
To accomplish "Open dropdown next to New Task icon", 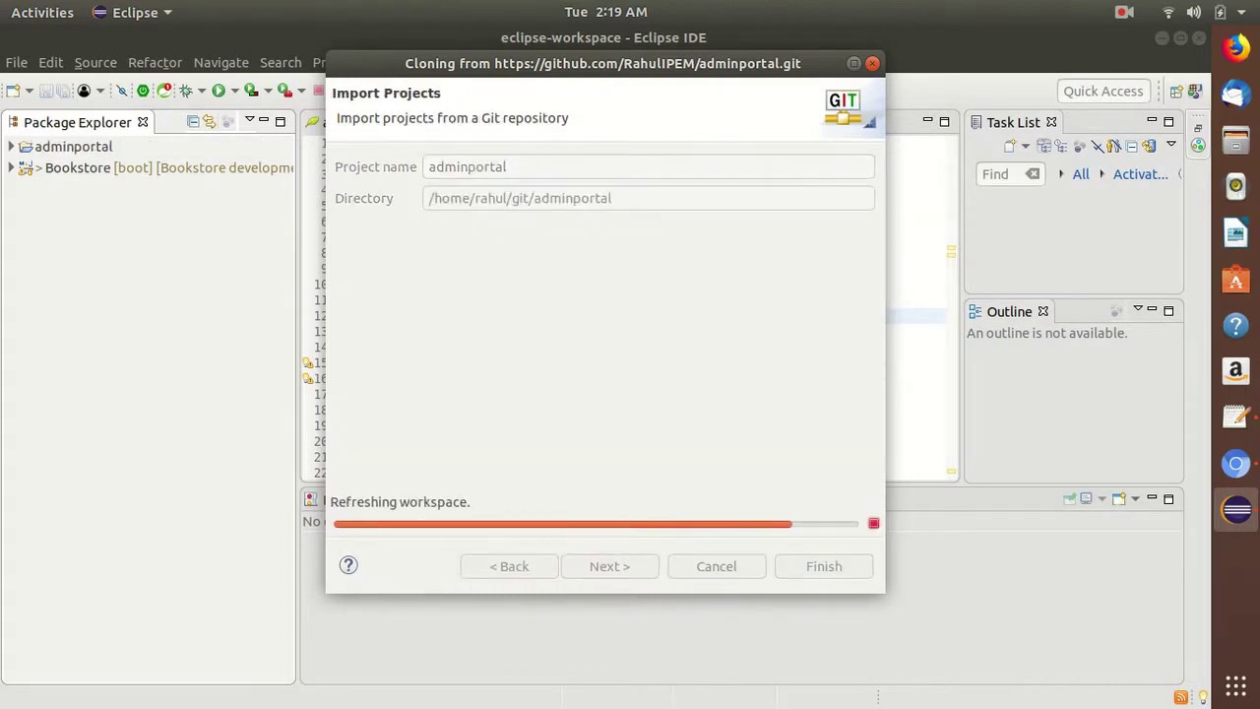I will click(x=1026, y=147).
